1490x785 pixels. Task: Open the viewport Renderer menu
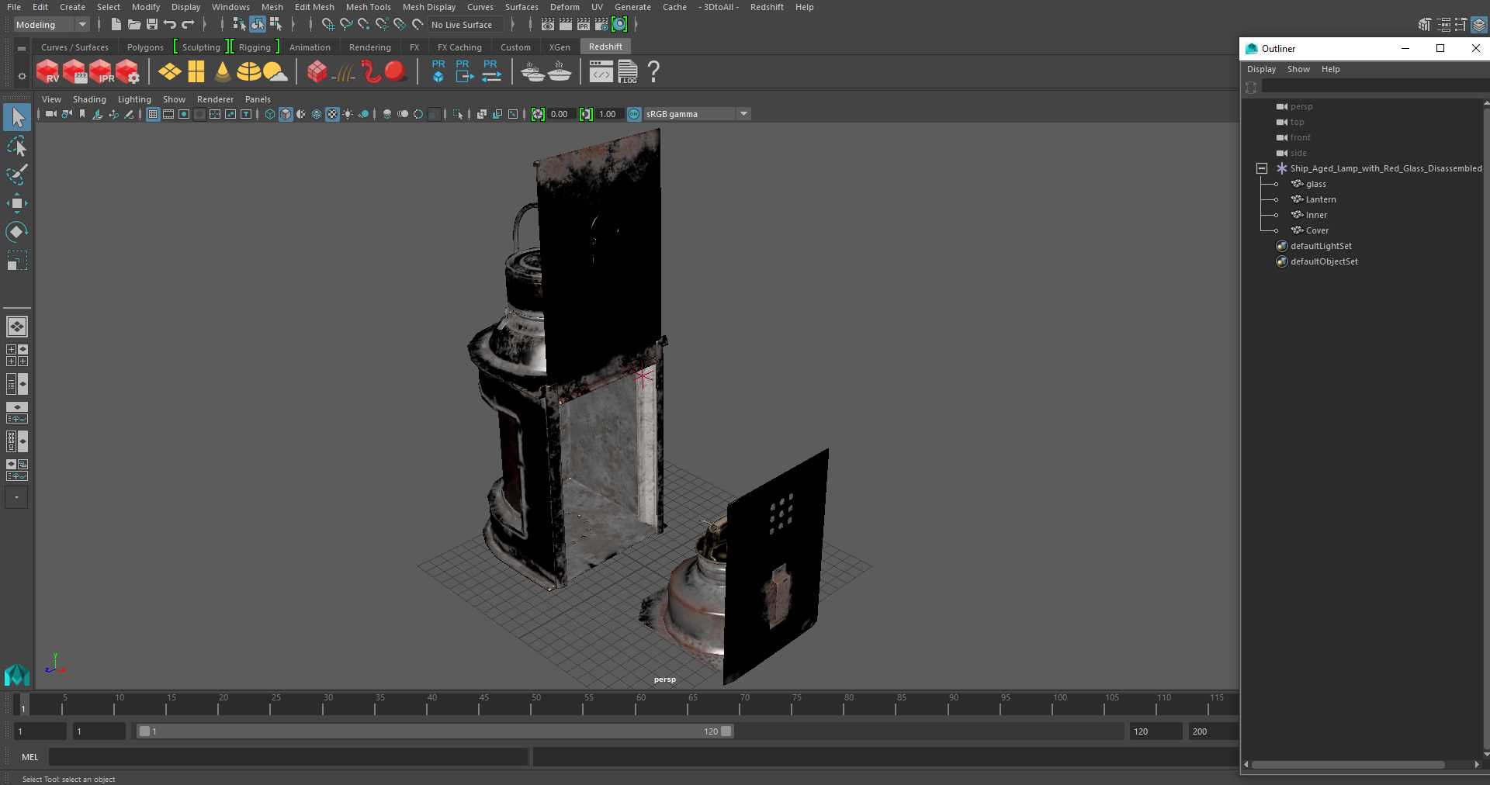click(215, 99)
